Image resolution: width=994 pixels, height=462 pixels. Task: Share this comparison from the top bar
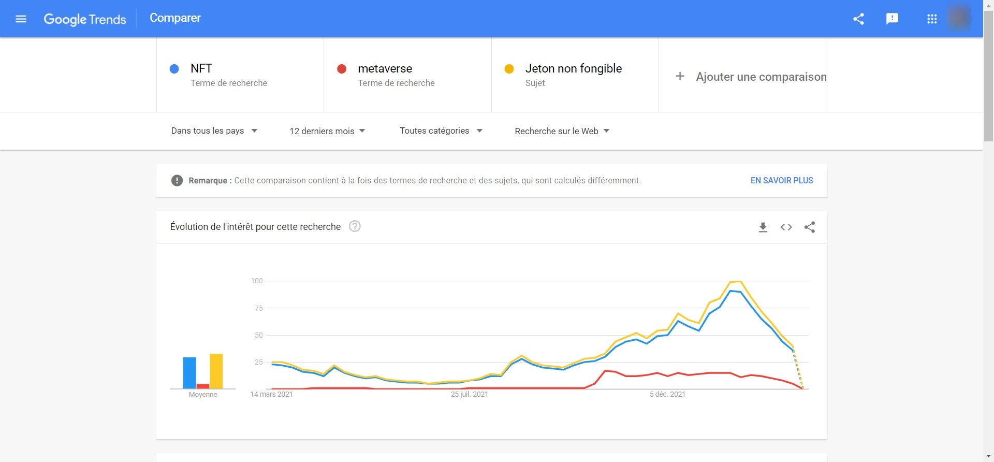(858, 19)
